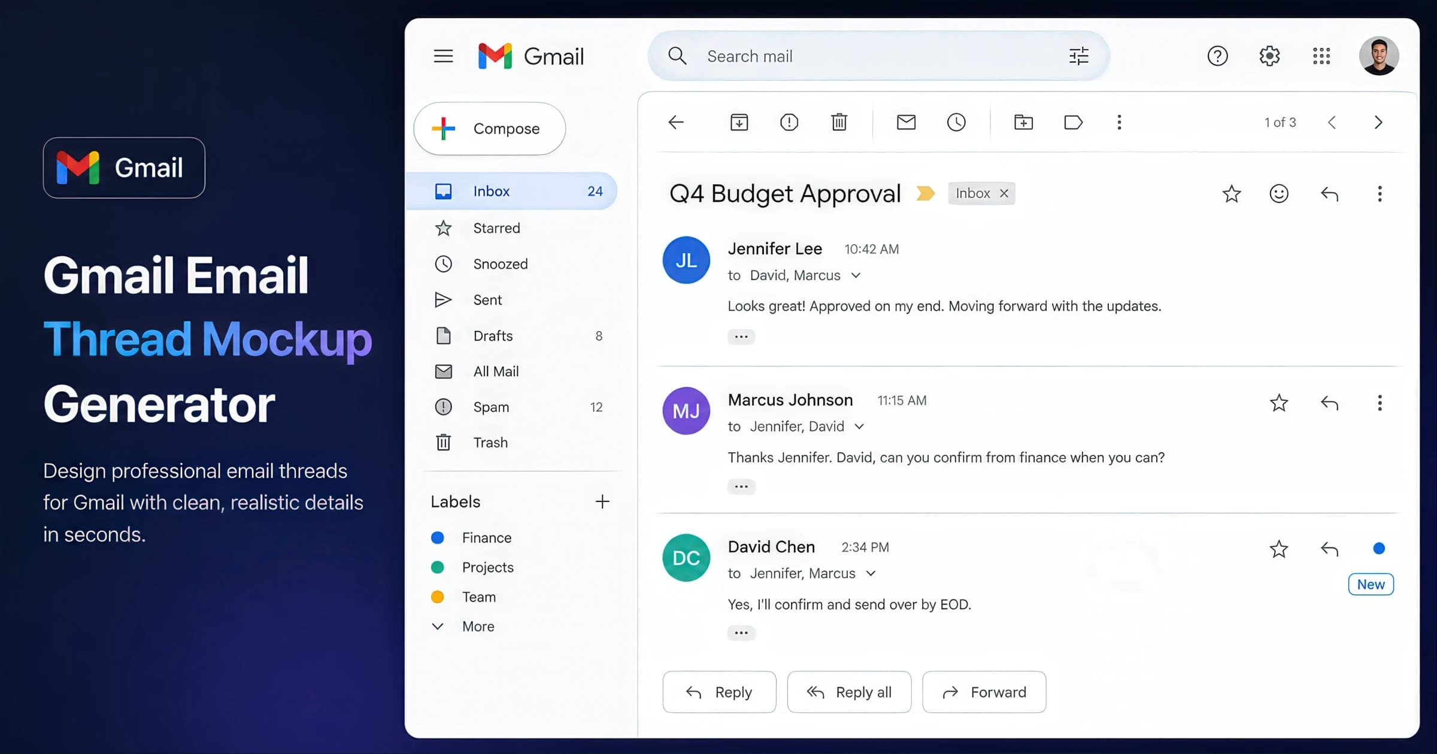Open the account profile picture
This screenshot has height=754, width=1437.
[1379, 56]
